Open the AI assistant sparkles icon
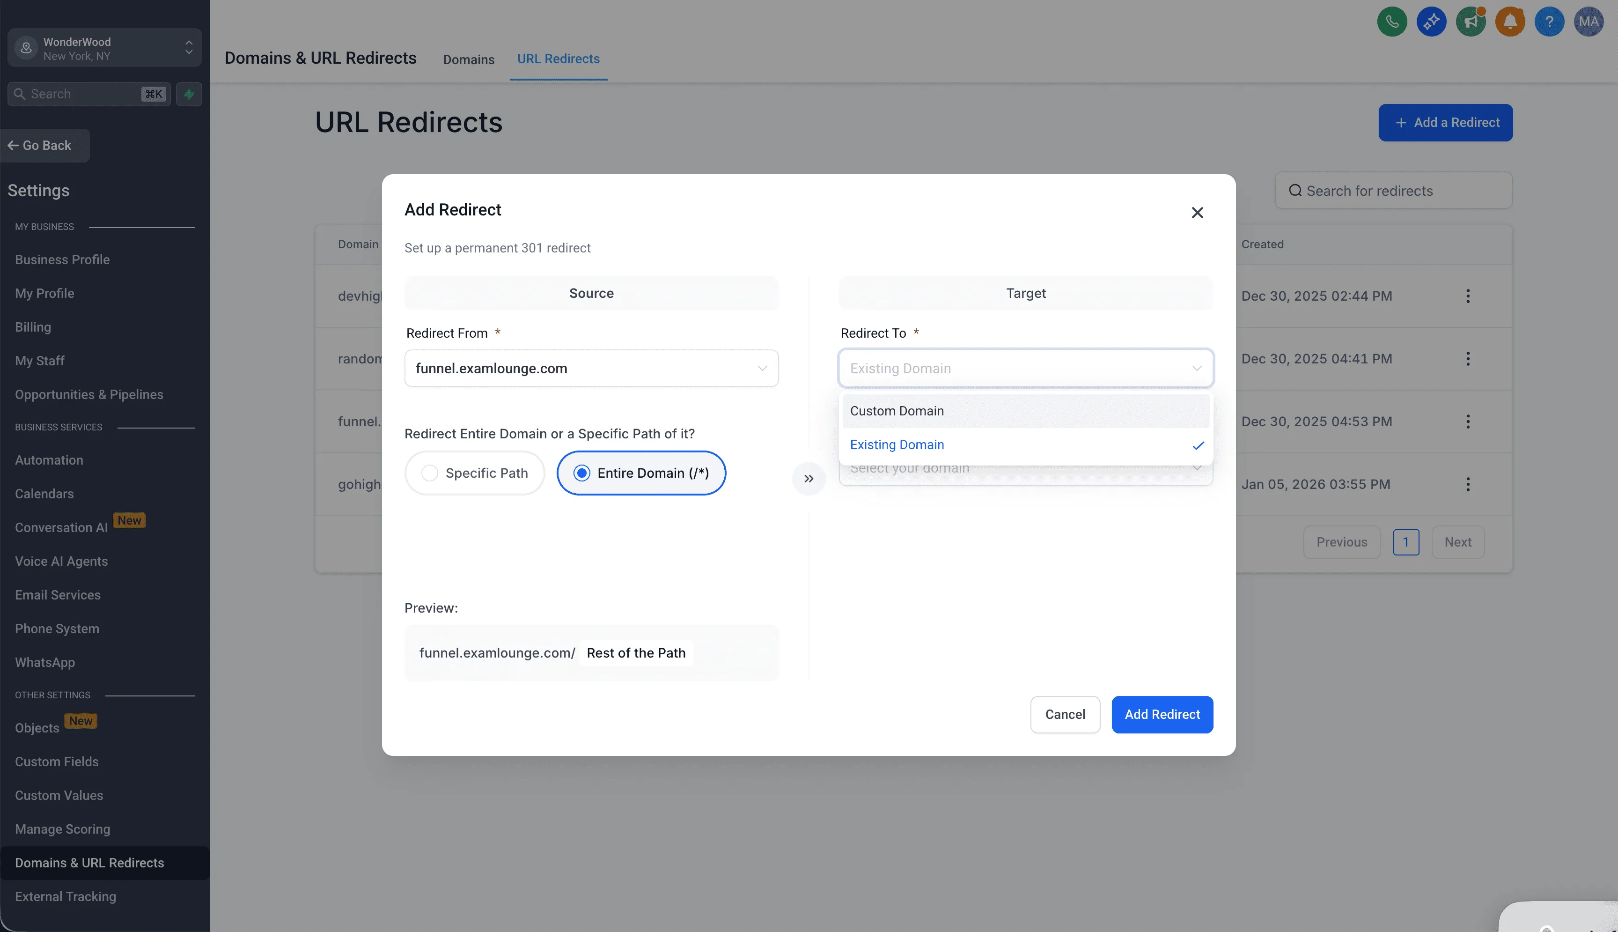 point(1431,21)
